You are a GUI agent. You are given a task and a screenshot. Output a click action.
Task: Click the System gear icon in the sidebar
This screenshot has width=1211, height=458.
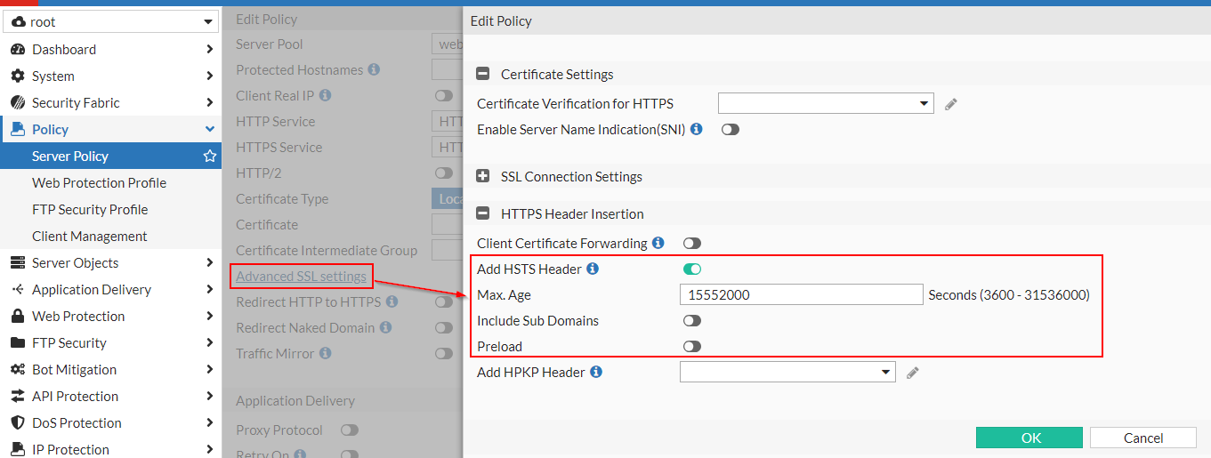click(x=18, y=76)
